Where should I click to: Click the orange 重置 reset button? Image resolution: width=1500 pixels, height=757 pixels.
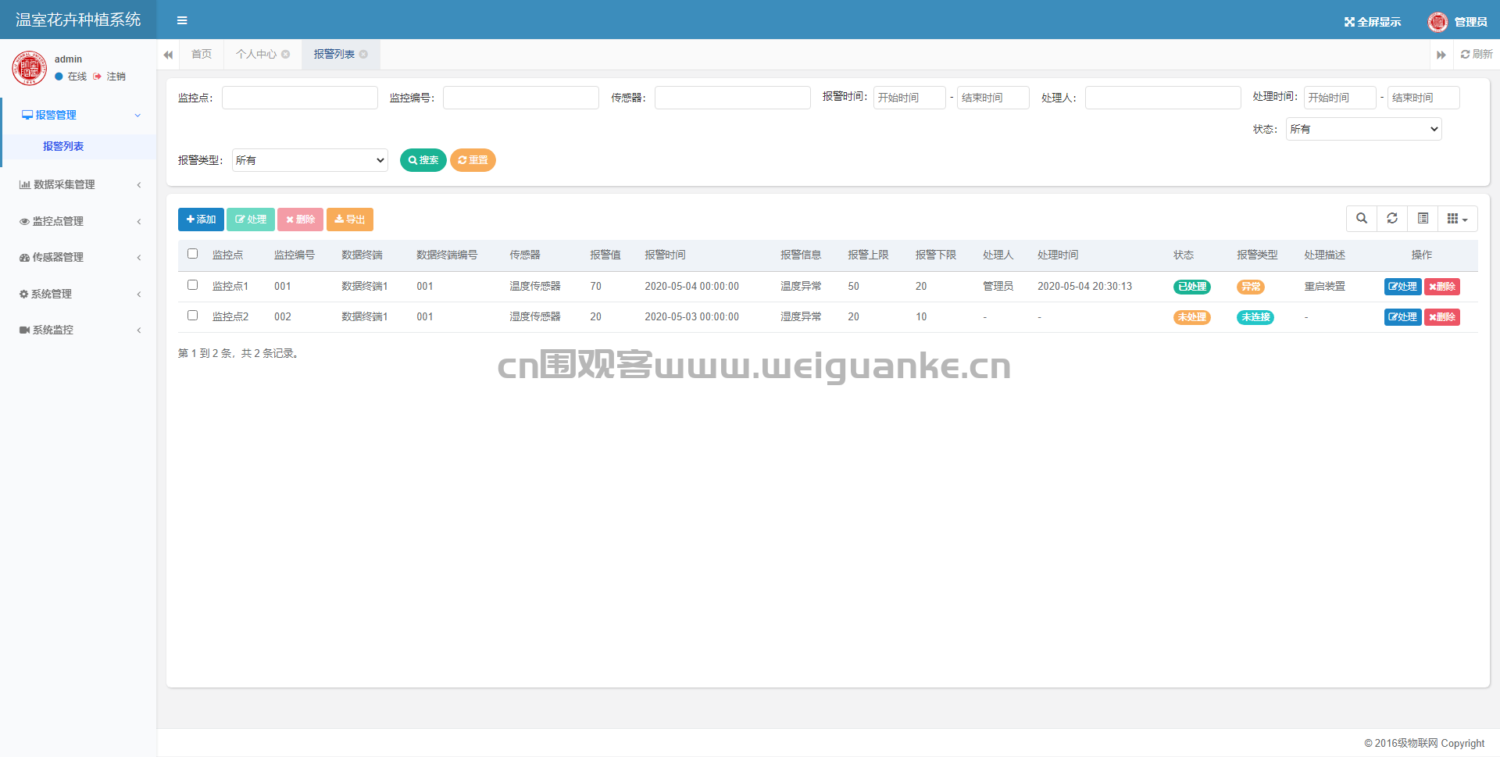click(473, 160)
